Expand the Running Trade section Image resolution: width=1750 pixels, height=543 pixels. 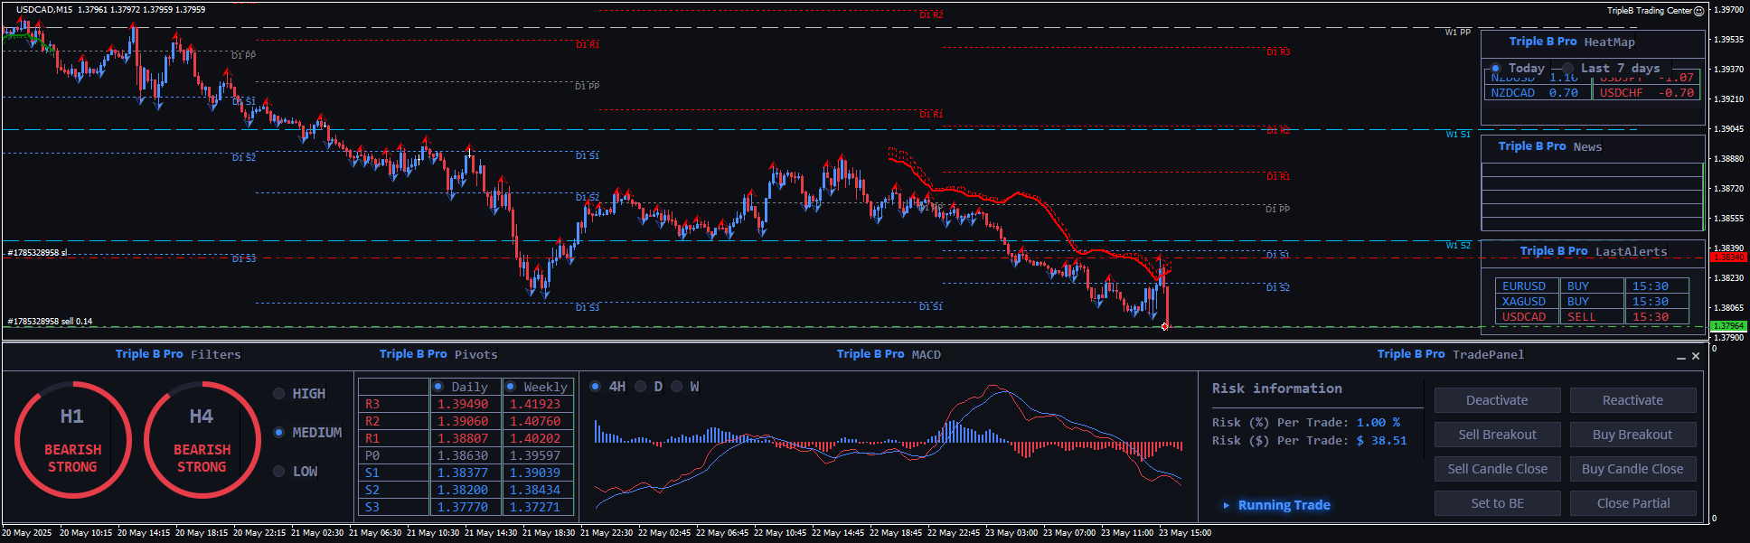click(x=1227, y=505)
